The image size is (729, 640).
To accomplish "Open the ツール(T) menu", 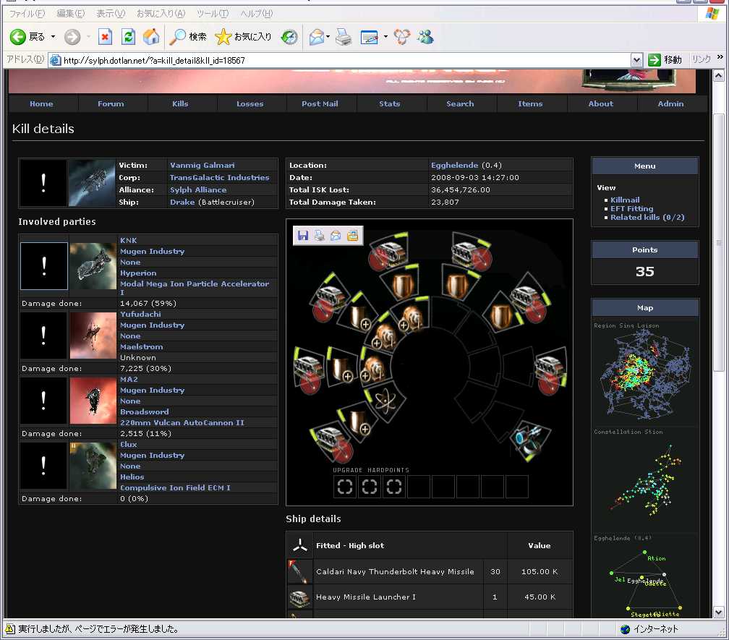I will (x=213, y=14).
